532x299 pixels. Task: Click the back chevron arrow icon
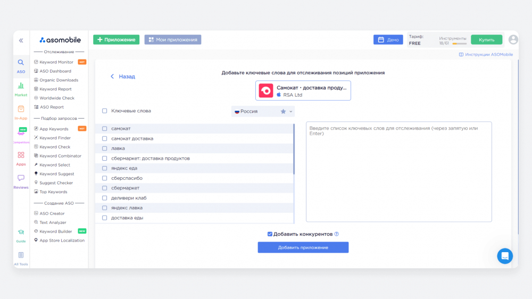click(x=112, y=77)
